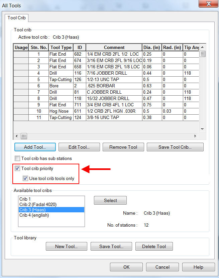Click table scroll up arrow
Image resolution: width=219 pixels, height=278 pixels.
coord(202,47)
